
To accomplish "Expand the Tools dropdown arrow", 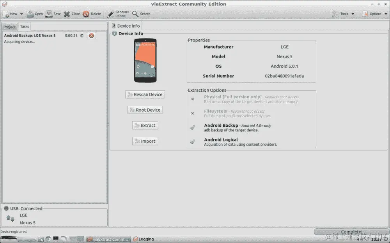I will 353,14.
